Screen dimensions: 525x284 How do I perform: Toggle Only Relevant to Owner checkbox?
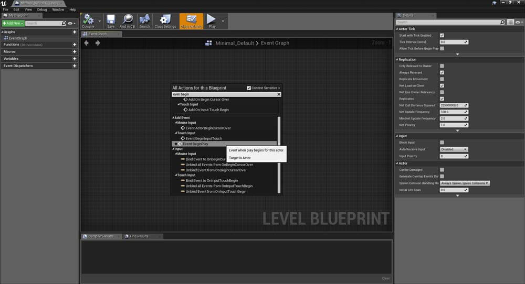tap(442, 66)
